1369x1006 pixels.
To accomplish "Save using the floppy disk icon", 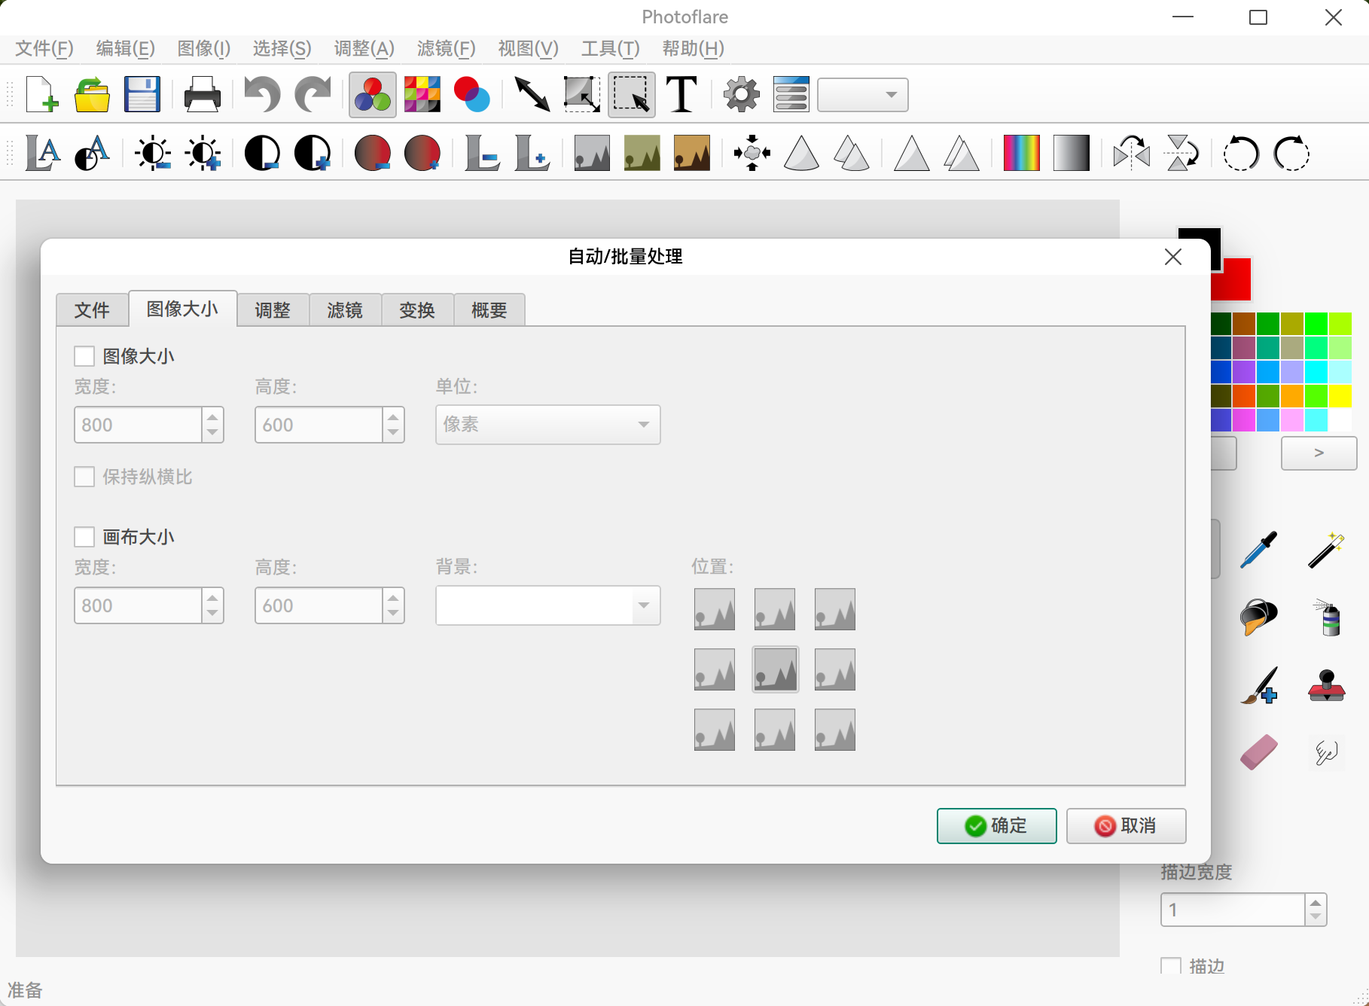I will click(142, 95).
